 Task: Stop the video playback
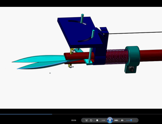coord(97,120)
